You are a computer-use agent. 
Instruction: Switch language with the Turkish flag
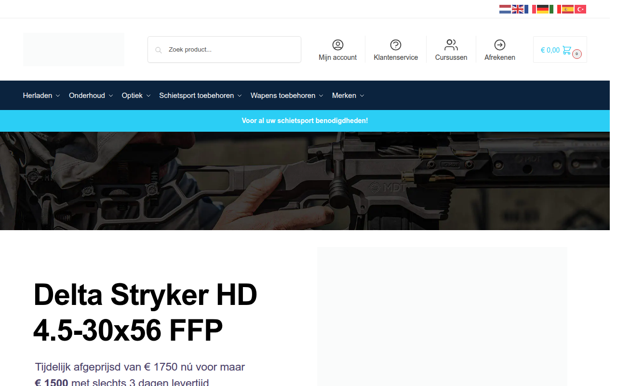[x=580, y=9]
